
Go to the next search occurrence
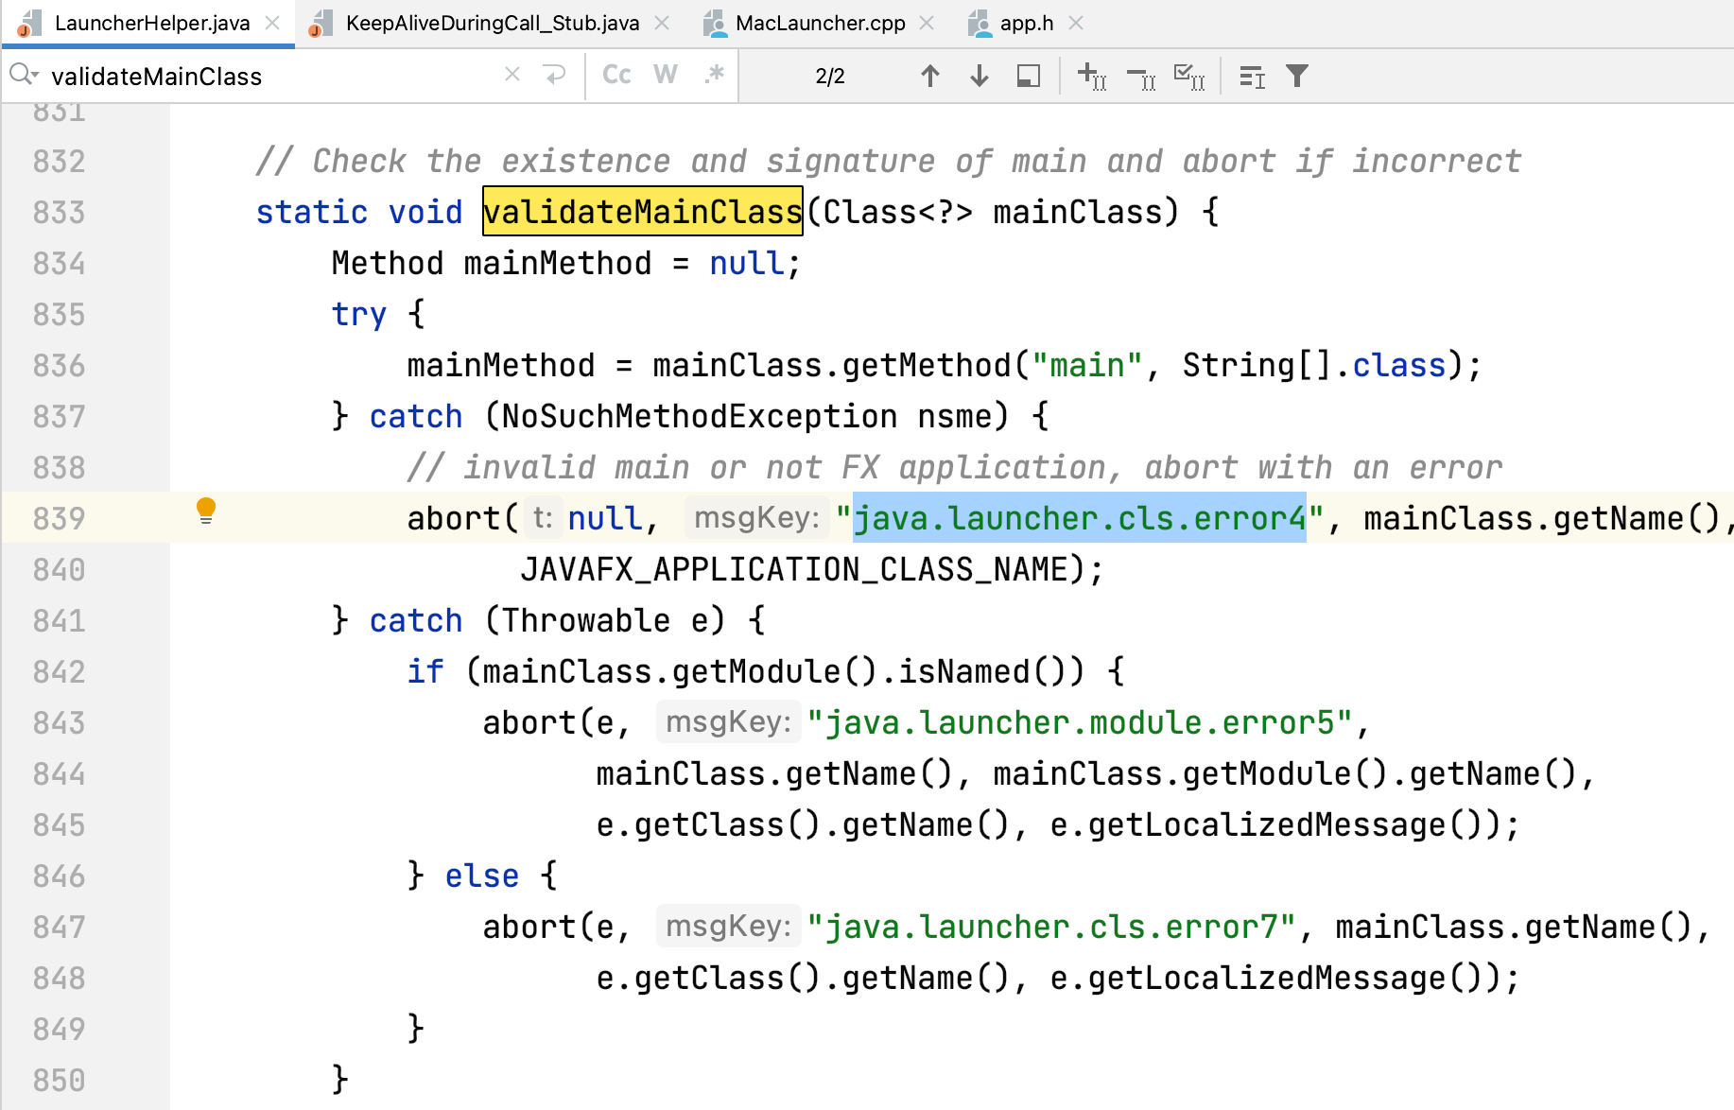(x=979, y=76)
